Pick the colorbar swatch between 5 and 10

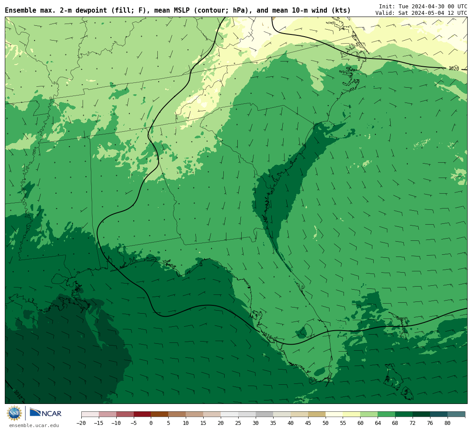[177, 414]
